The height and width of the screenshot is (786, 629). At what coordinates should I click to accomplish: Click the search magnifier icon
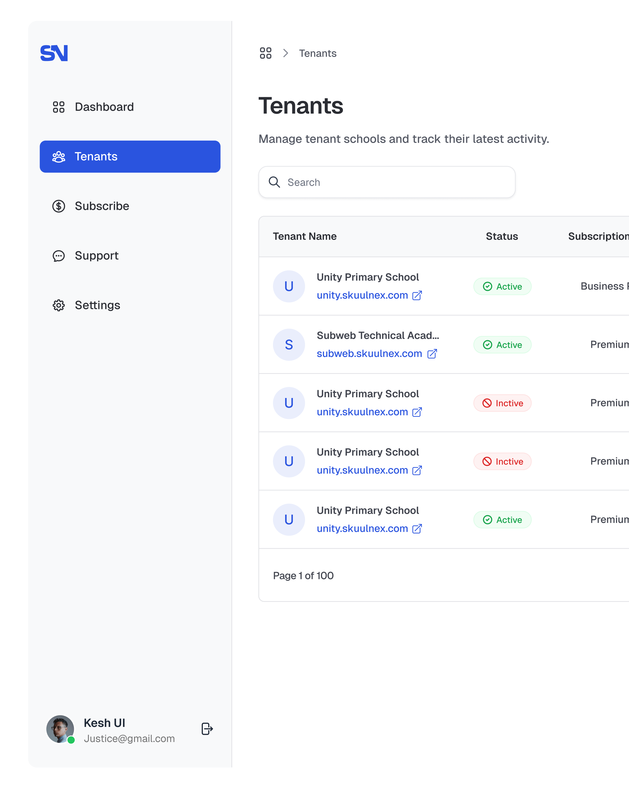click(274, 182)
